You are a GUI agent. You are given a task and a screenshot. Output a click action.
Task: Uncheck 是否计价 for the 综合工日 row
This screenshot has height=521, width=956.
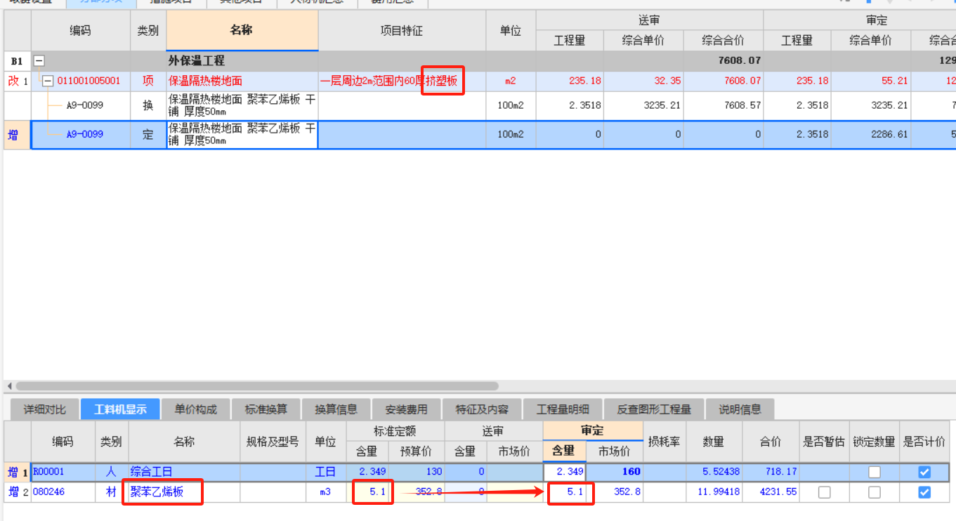coord(924,472)
